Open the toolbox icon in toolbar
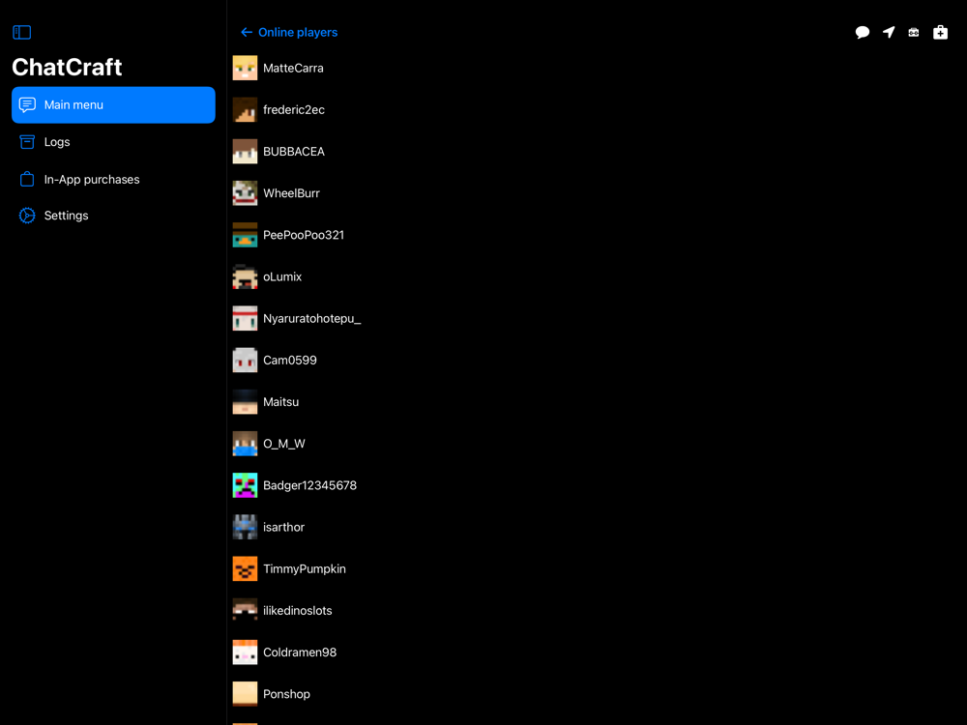967x725 pixels. 914,32
